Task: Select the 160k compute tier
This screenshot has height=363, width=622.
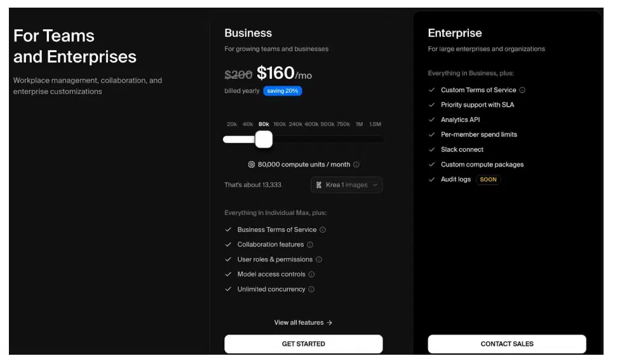Action: [280, 125]
